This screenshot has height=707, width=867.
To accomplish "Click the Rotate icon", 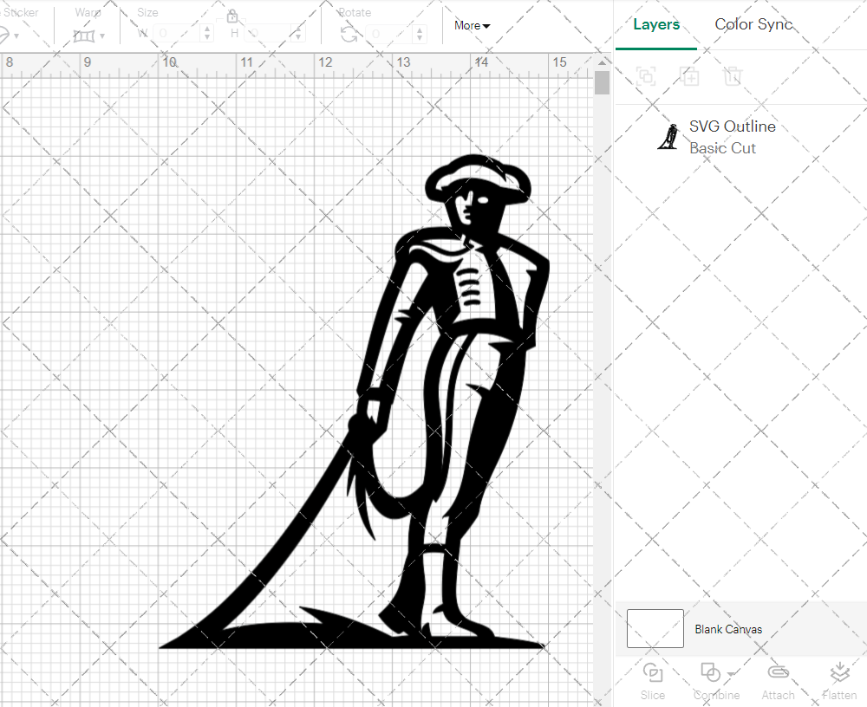I will click(349, 35).
